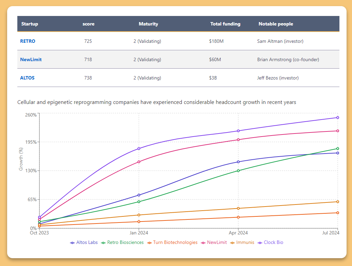Sort table by Startup column header

point(30,24)
